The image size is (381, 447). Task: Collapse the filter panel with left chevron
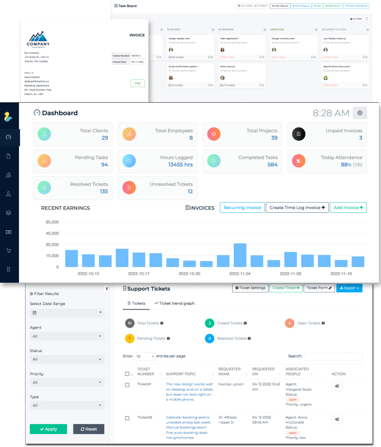pos(107,289)
